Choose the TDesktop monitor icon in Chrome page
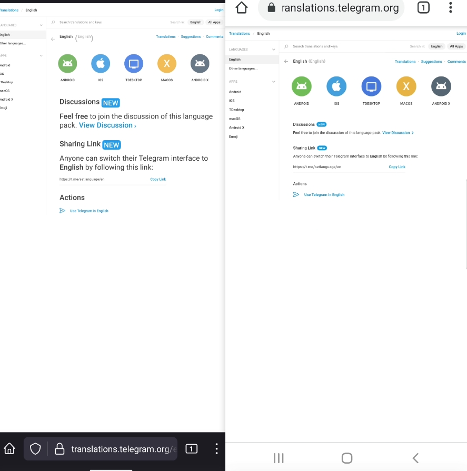This screenshot has height=471, width=467. click(371, 86)
